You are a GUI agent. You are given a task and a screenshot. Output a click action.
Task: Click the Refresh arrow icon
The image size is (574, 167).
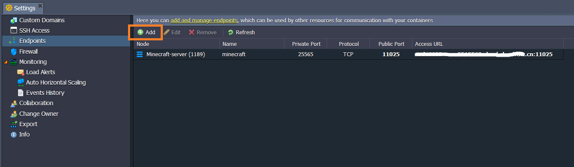click(x=230, y=32)
